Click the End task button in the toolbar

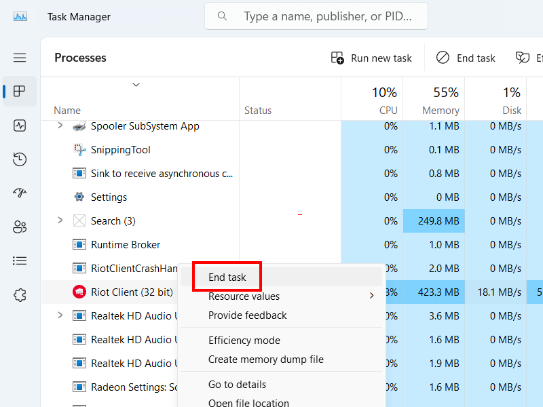tap(466, 58)
